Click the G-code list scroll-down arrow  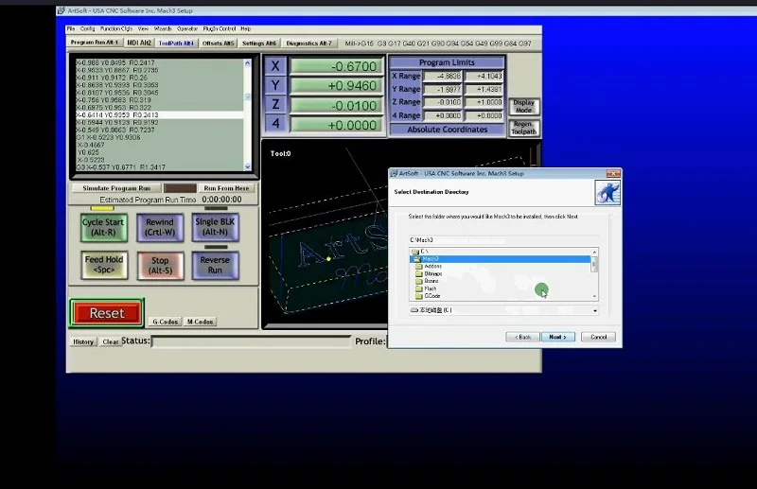pos(248,167)
